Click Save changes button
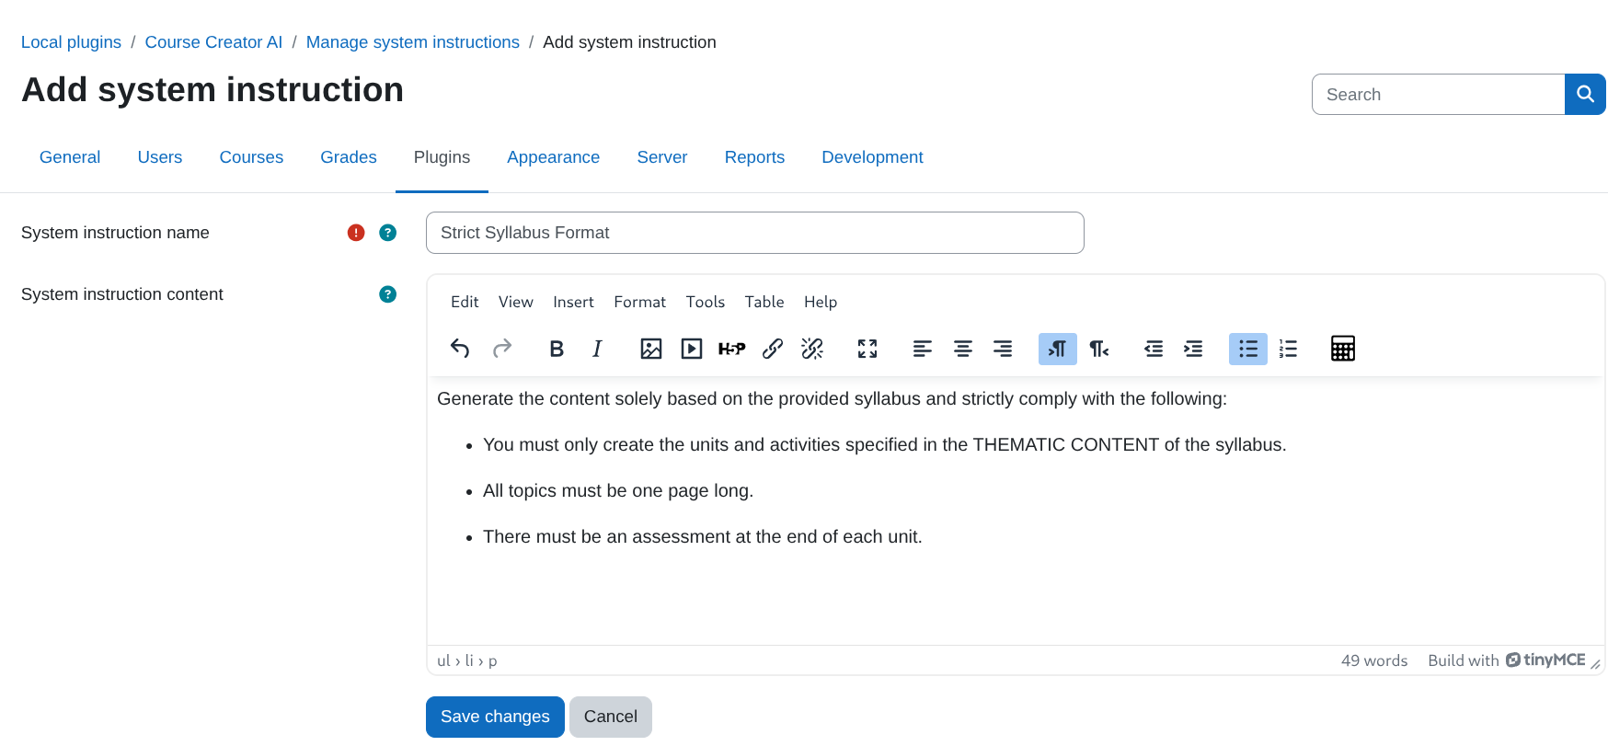Screen dimensions: 1608x746 point(495,717)
